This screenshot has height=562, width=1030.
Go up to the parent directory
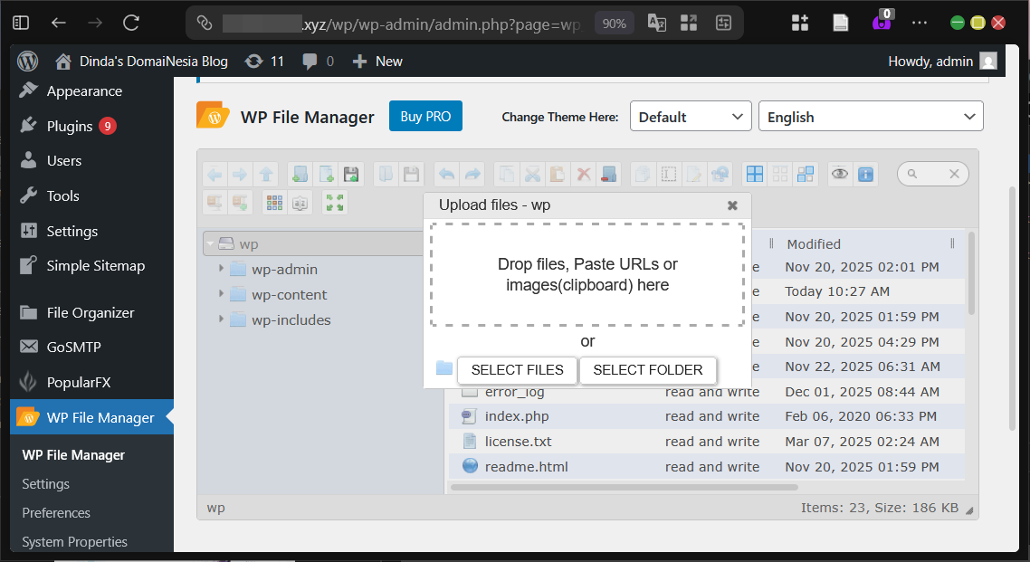tap(268, 174)
